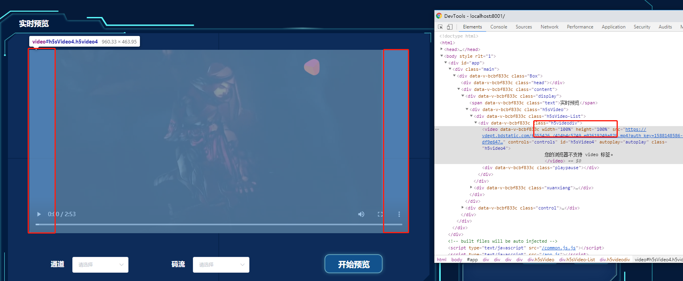Select the built files comment line

[x=502, y=241]
